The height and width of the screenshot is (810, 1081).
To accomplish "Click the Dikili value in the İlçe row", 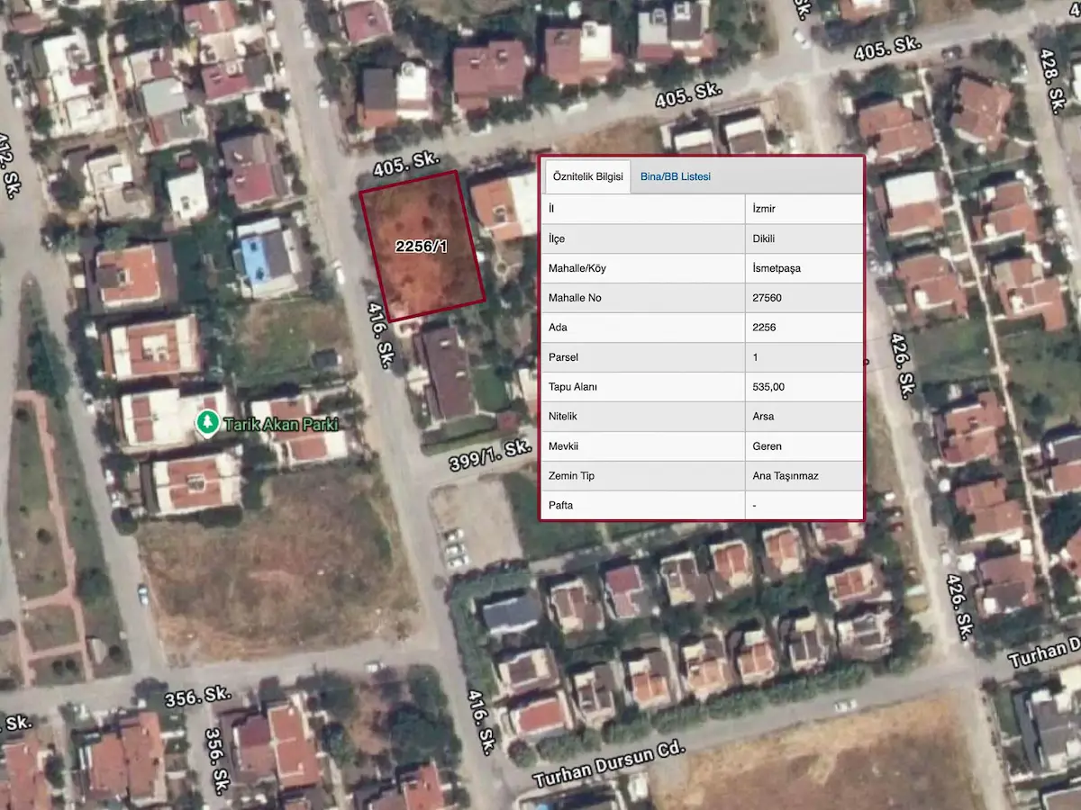I will point(764,238).
